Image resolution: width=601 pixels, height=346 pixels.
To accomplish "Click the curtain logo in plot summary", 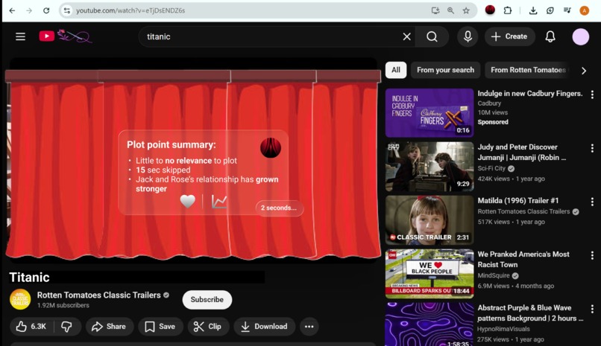I will coord(271,147).
